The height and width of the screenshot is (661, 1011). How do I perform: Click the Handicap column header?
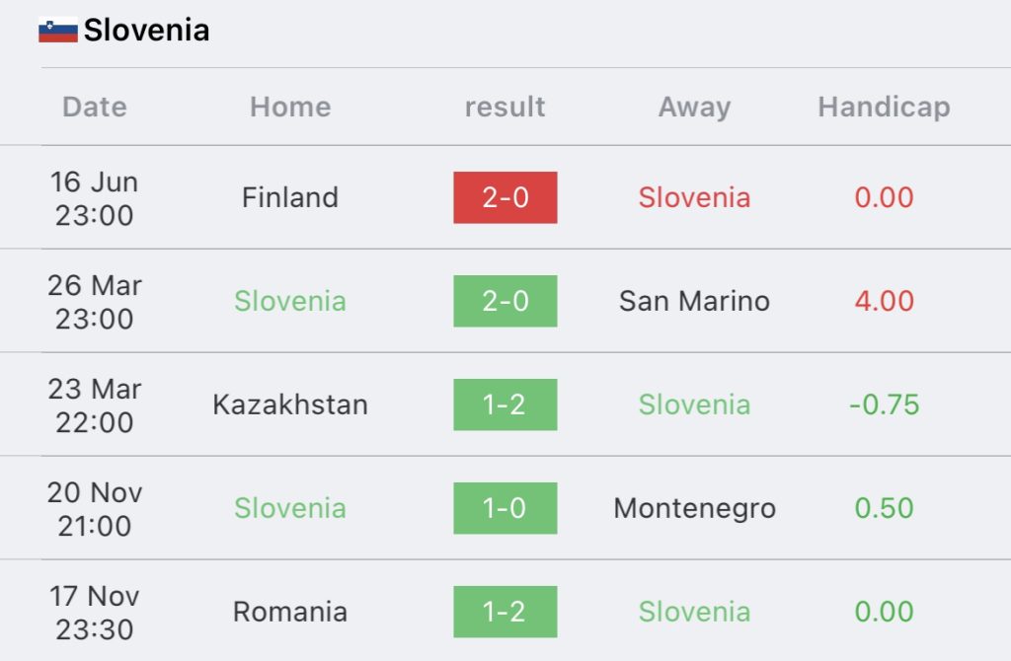click(884, 107)
